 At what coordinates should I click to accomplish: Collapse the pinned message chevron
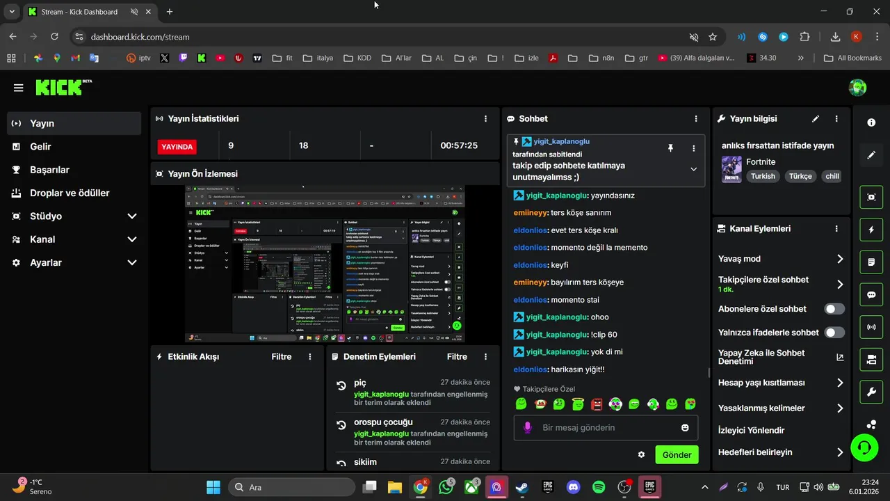pyautogui.click(x=693, y=169)
